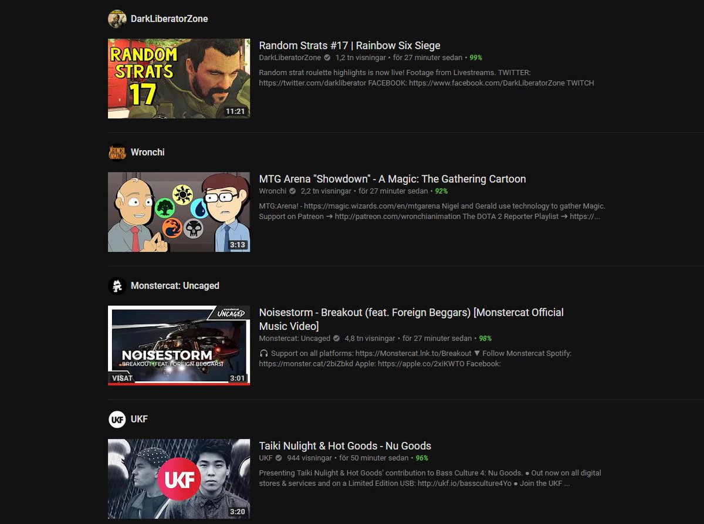Play Taiki Nulight UKF video thumbnail
The height and width of the screenshot is (524, 704).
pyautogui.click(x=179, y=479)
